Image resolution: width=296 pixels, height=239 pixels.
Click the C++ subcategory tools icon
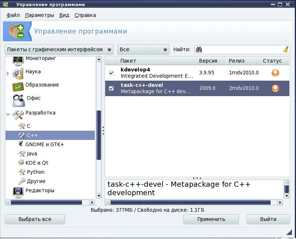click(x=22, y=135)
